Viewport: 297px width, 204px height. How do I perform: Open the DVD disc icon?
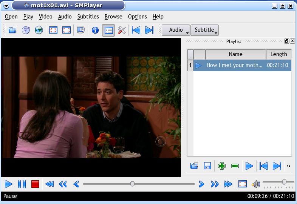coord(26,30)
